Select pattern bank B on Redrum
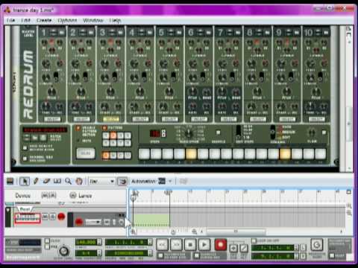The width and height of the screenshot is (358, 268). coord(113,156)
